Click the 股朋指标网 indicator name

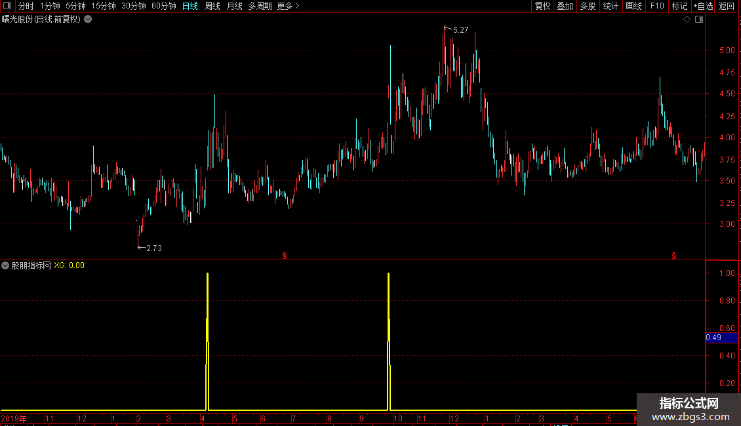pos(31,265)
